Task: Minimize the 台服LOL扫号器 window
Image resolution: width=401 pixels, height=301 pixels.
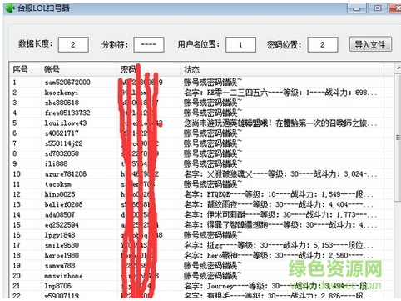Action: point(357,8)
